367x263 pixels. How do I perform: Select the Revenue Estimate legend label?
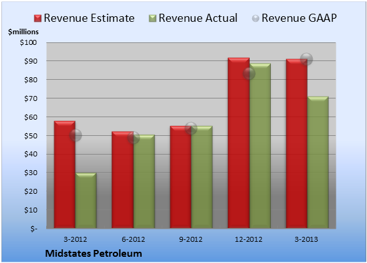pyautogui.click(x=89, y=18)
